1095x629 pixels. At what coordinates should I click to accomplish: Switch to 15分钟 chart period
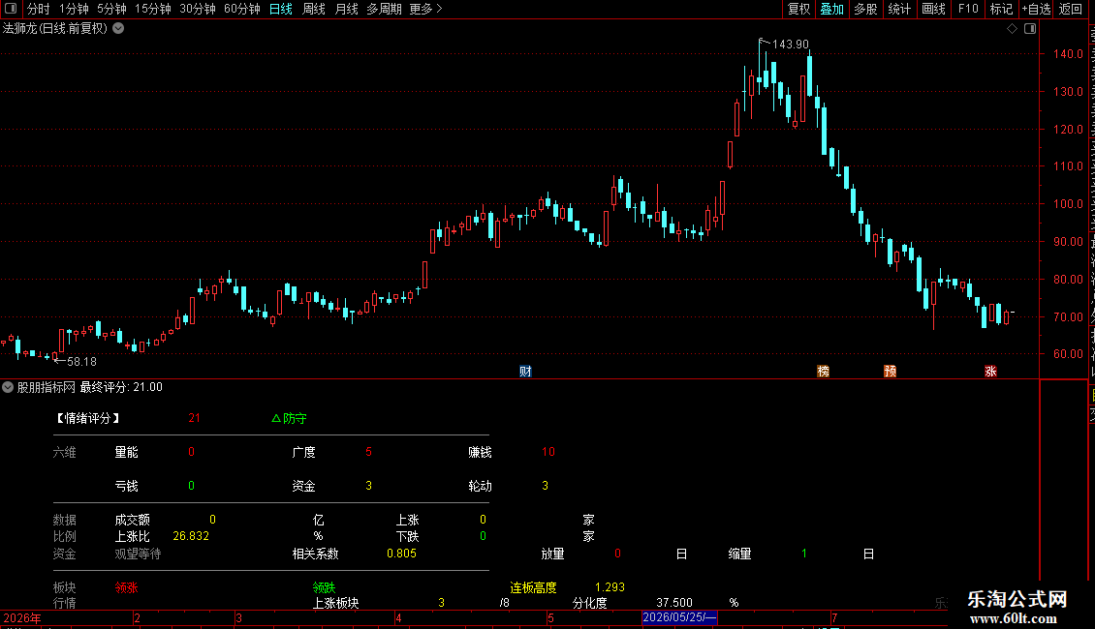tap(152, 9)
